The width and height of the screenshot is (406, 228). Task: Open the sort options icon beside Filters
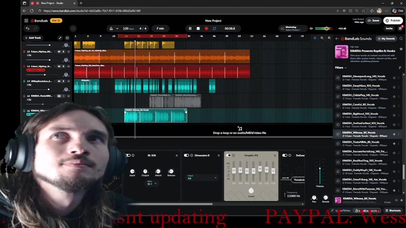[x=400, y=68]
